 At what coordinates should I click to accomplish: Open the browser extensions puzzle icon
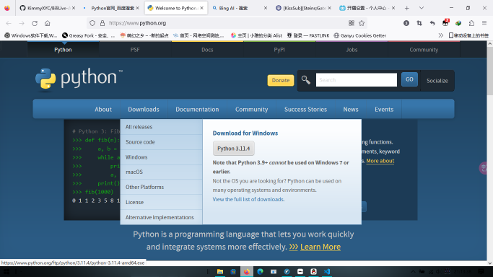(471, 23)
